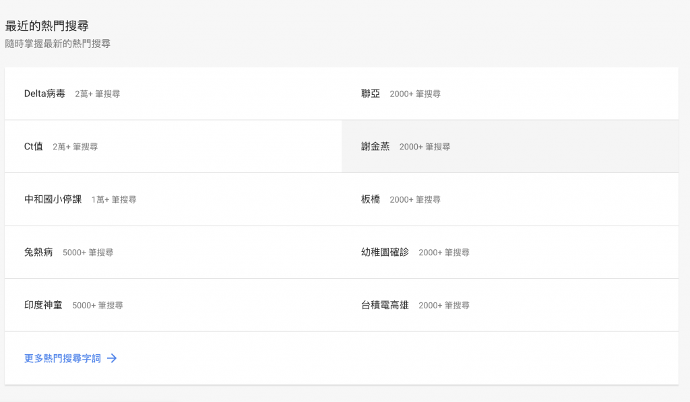Open the 更多熱門搜尋字詞 link

63,358
